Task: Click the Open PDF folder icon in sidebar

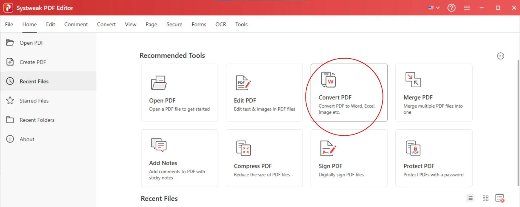Action: pos(10,43)
